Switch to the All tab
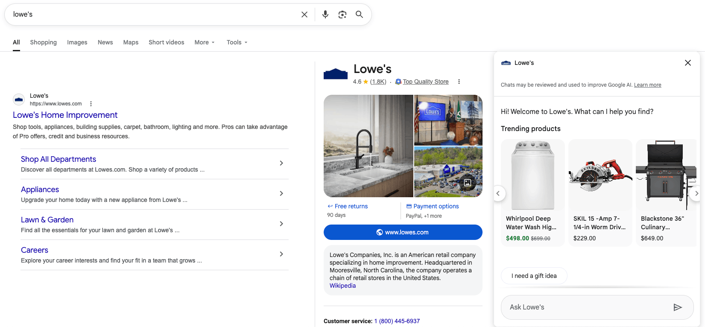The width and height of the screenshot is (705, 327). [16, 42]
